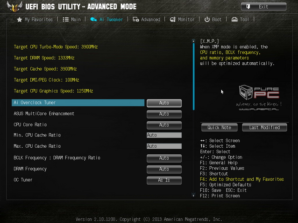Click the Last Modified button
The height and width of the screenshot is (223, 298).
pos(264,127)
